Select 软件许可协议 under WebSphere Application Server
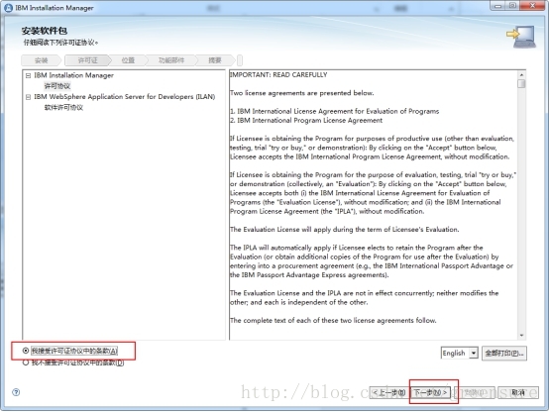Viewport: 549px width, 412px height. tap(63, 108)
